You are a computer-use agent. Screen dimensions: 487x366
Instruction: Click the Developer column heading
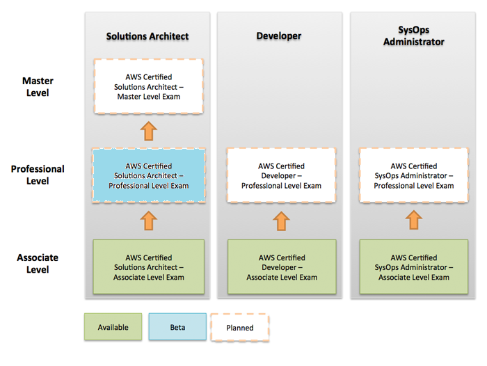pyautogui.click(x=282, y=35)
